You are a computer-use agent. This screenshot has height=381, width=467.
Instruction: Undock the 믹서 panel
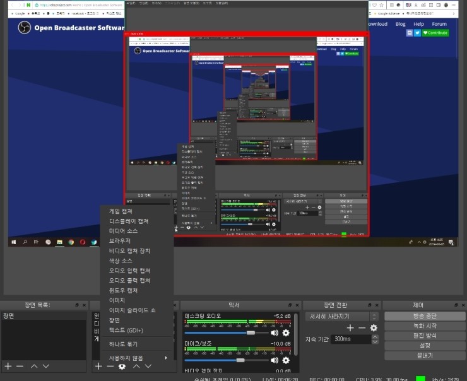tap(290, 305)
